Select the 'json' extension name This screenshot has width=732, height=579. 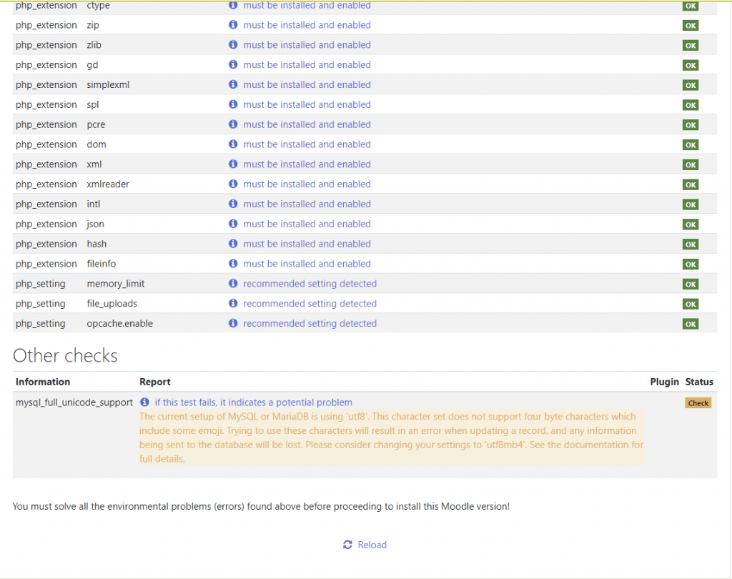(x=95, y=224)
